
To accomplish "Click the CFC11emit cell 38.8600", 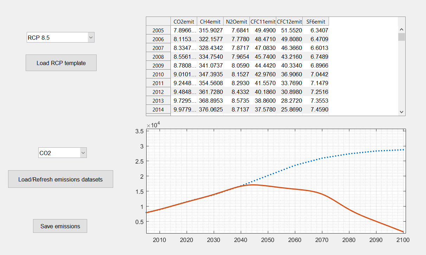I will click(263, 101).
